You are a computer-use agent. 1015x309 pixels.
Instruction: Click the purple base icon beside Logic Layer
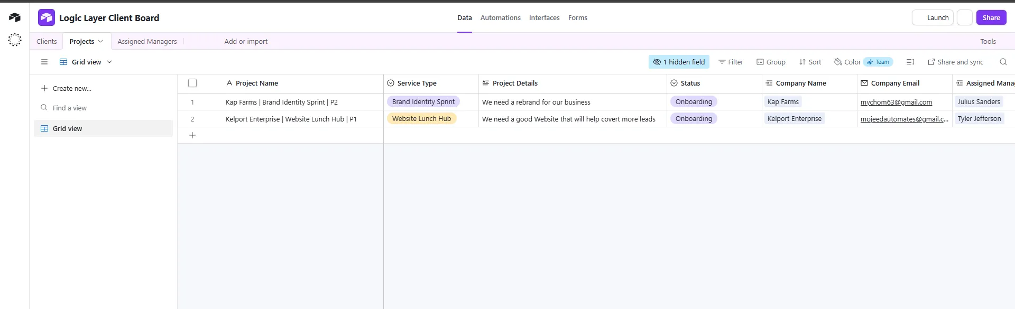[x=47, y=17]
